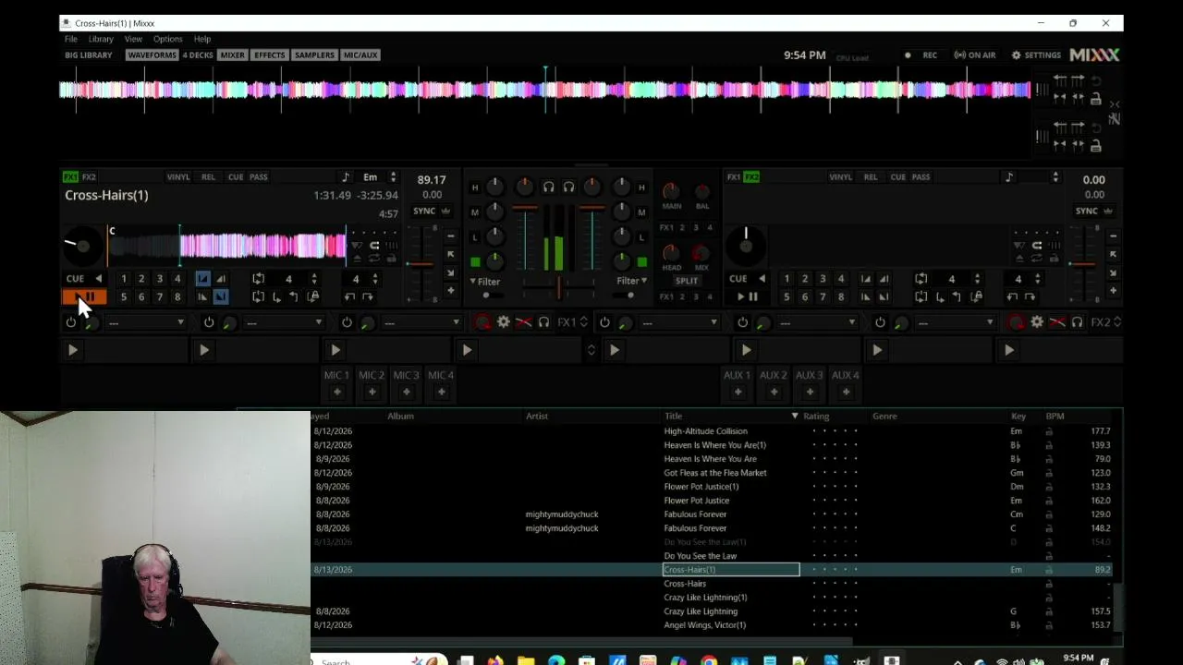Image resolution: width=1183 pixels, height=665 pixels.
Task: Open the second effect dropdown in FX2 unit
Action: 817,322
